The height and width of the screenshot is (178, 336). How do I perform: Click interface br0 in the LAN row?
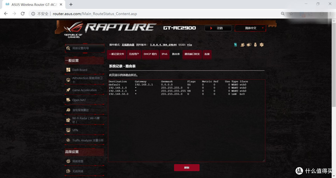pos(242,94)
